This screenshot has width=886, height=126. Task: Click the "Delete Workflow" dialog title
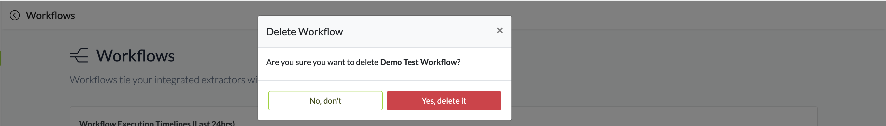point(304,31)
